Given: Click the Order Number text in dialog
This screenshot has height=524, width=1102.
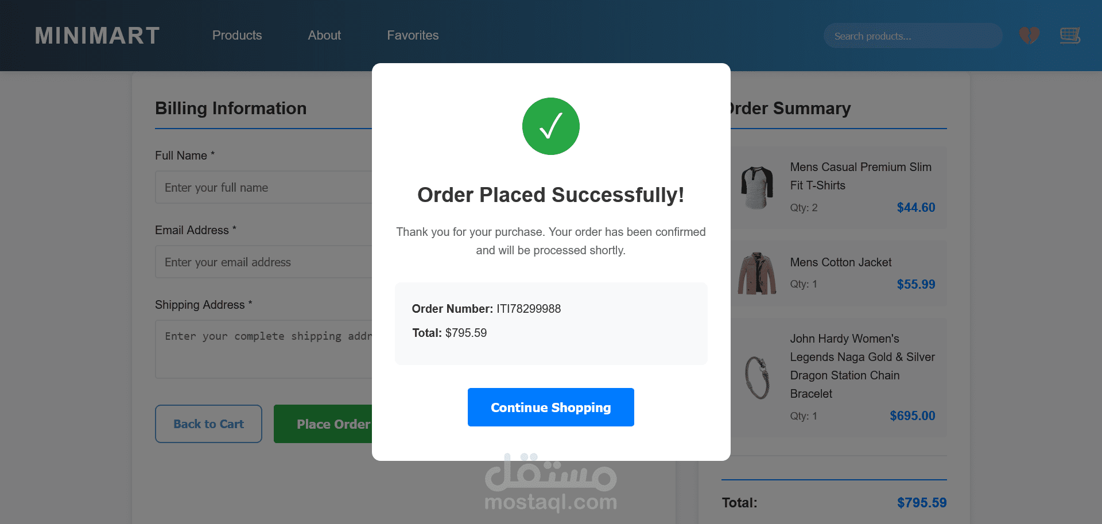Looking at the screenshot, I should coord(486,309).
